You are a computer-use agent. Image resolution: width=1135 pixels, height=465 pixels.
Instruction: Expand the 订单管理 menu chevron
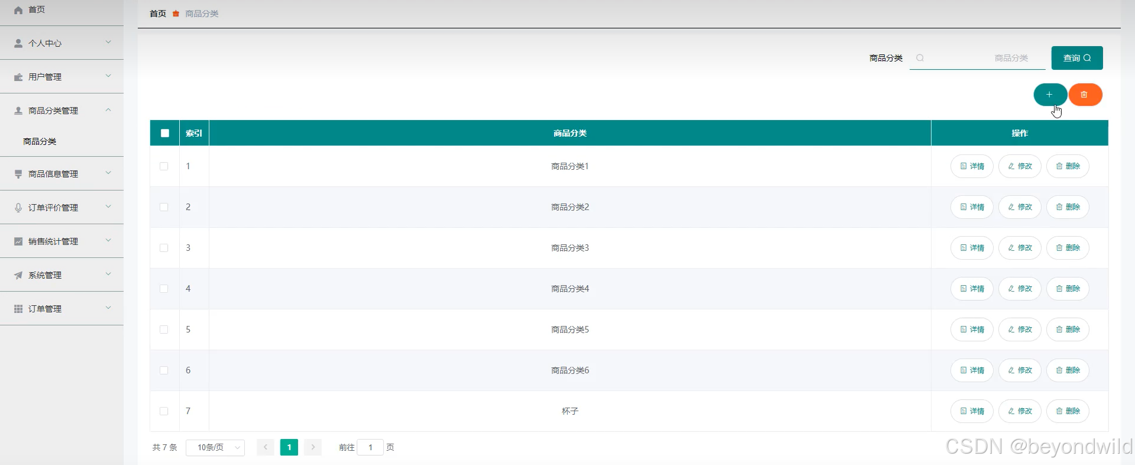tap(108, 308)
